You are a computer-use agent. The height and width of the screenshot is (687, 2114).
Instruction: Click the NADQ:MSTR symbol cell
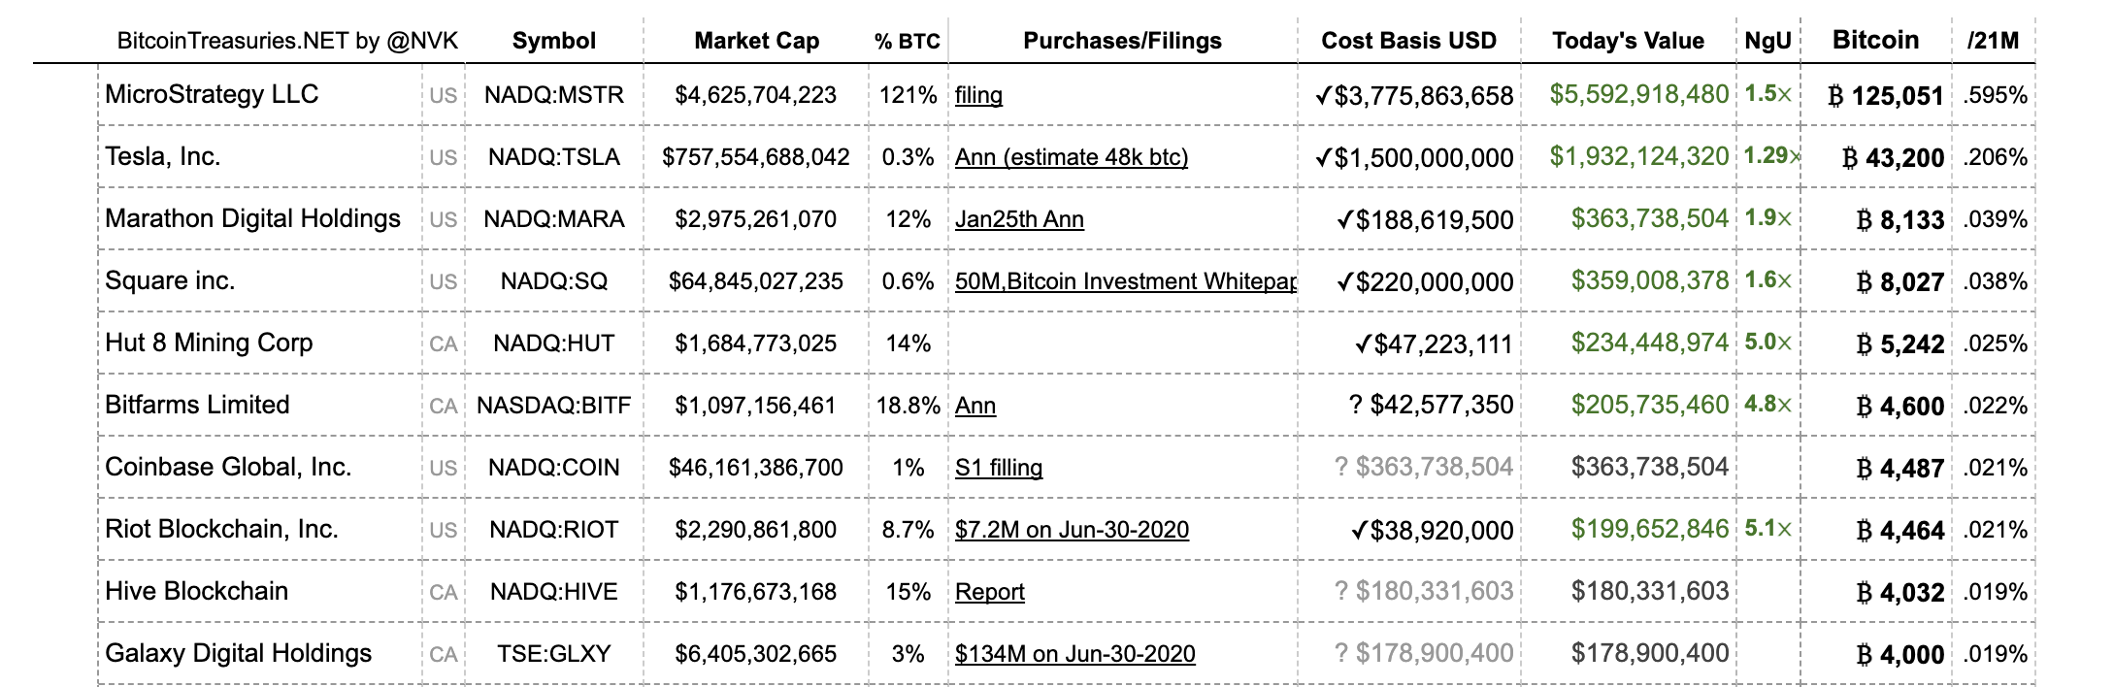pos(553,95)
